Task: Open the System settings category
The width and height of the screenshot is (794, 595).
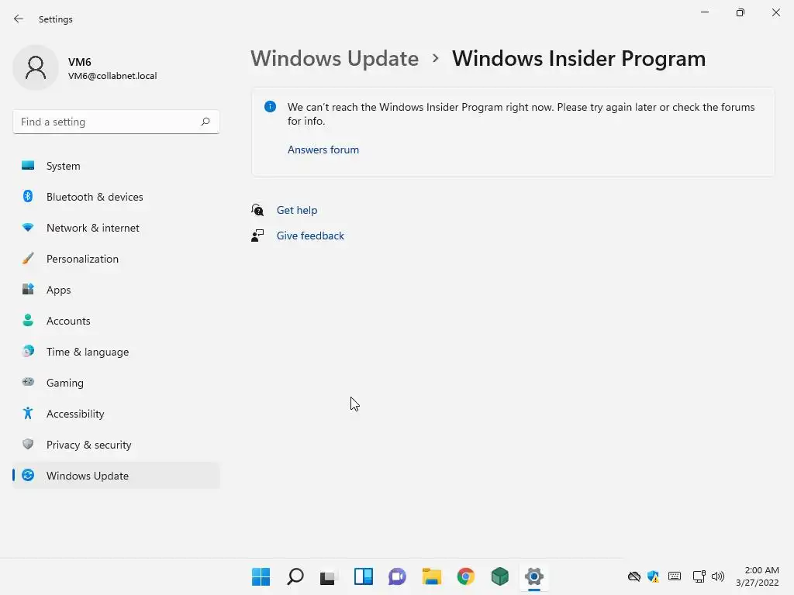Action: (x=116, y=166)
